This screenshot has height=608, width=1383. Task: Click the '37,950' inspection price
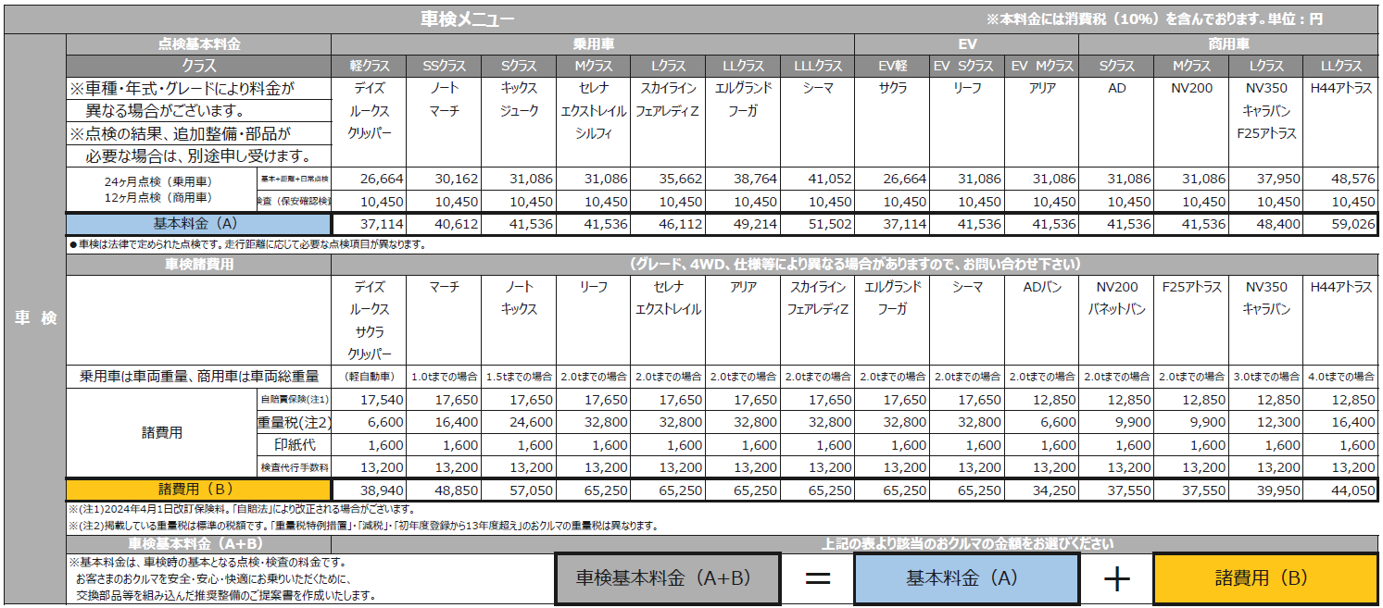(1278, 179)
